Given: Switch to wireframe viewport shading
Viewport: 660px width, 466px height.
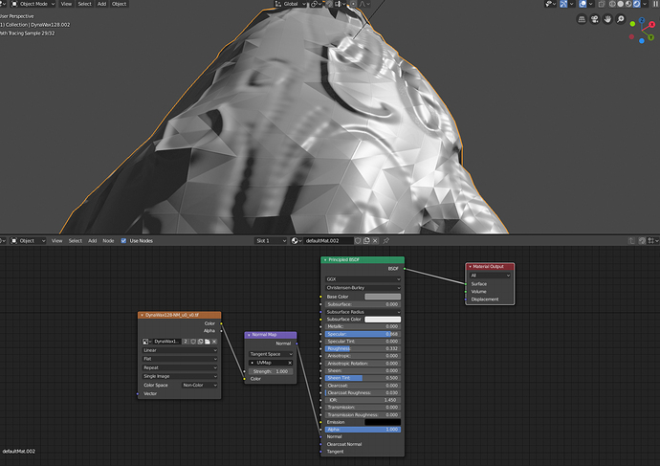Looking at the screenshot, I should pyautogui.click(x=612, y=4).
